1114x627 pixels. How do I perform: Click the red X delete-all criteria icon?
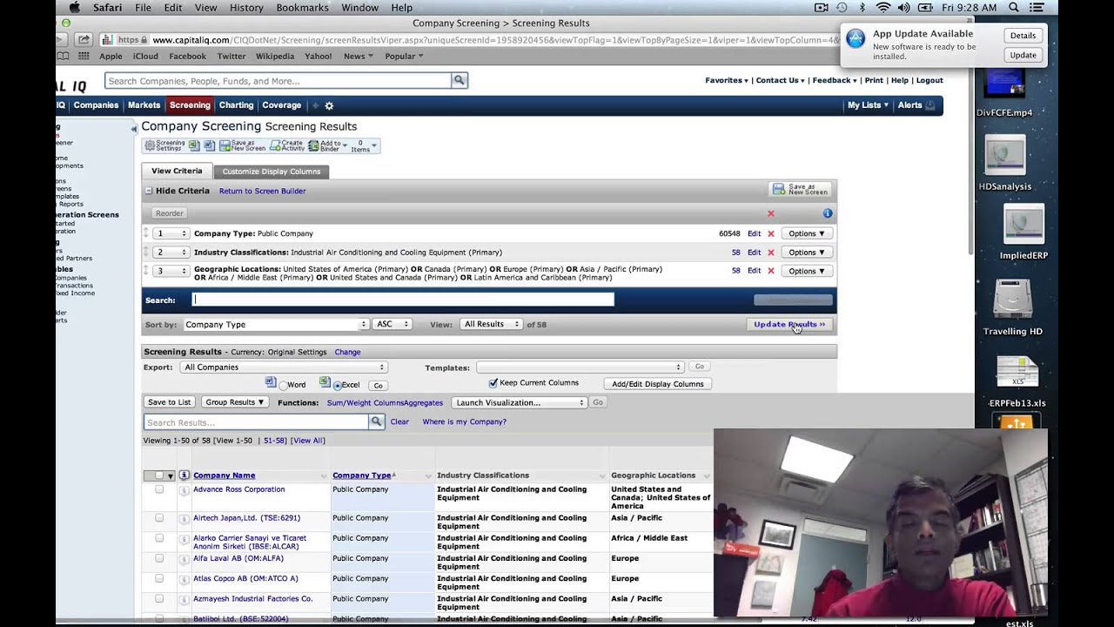click(770, 213)
